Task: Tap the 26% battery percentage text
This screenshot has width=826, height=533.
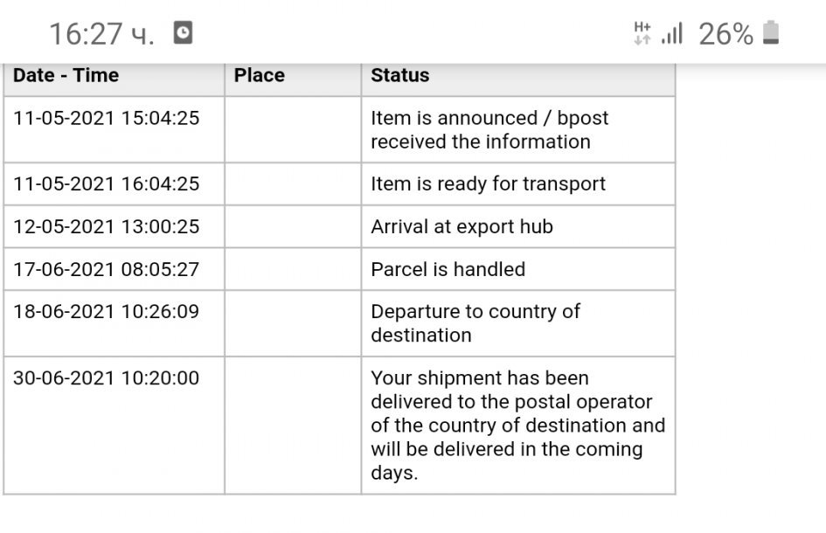Action: [725, 34]
